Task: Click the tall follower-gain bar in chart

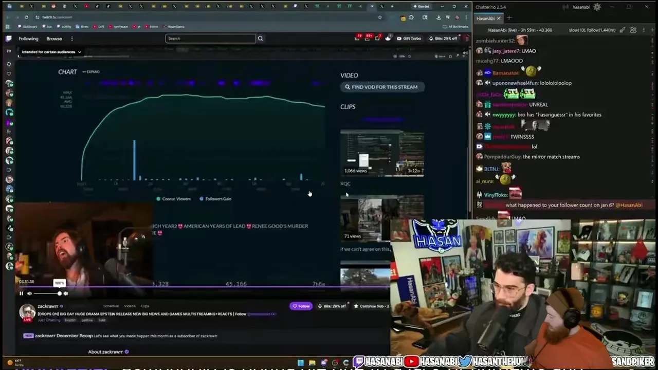Action: point(135,160)
